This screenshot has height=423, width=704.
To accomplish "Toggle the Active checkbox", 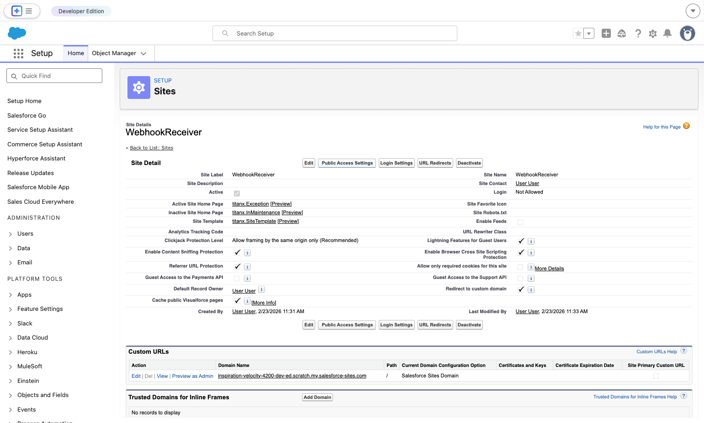I will click(237, 193).
